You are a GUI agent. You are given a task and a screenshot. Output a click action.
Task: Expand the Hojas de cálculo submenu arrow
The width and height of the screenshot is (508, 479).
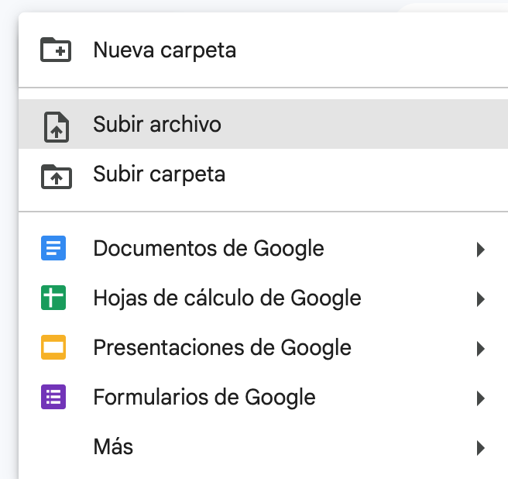[481, 299]
